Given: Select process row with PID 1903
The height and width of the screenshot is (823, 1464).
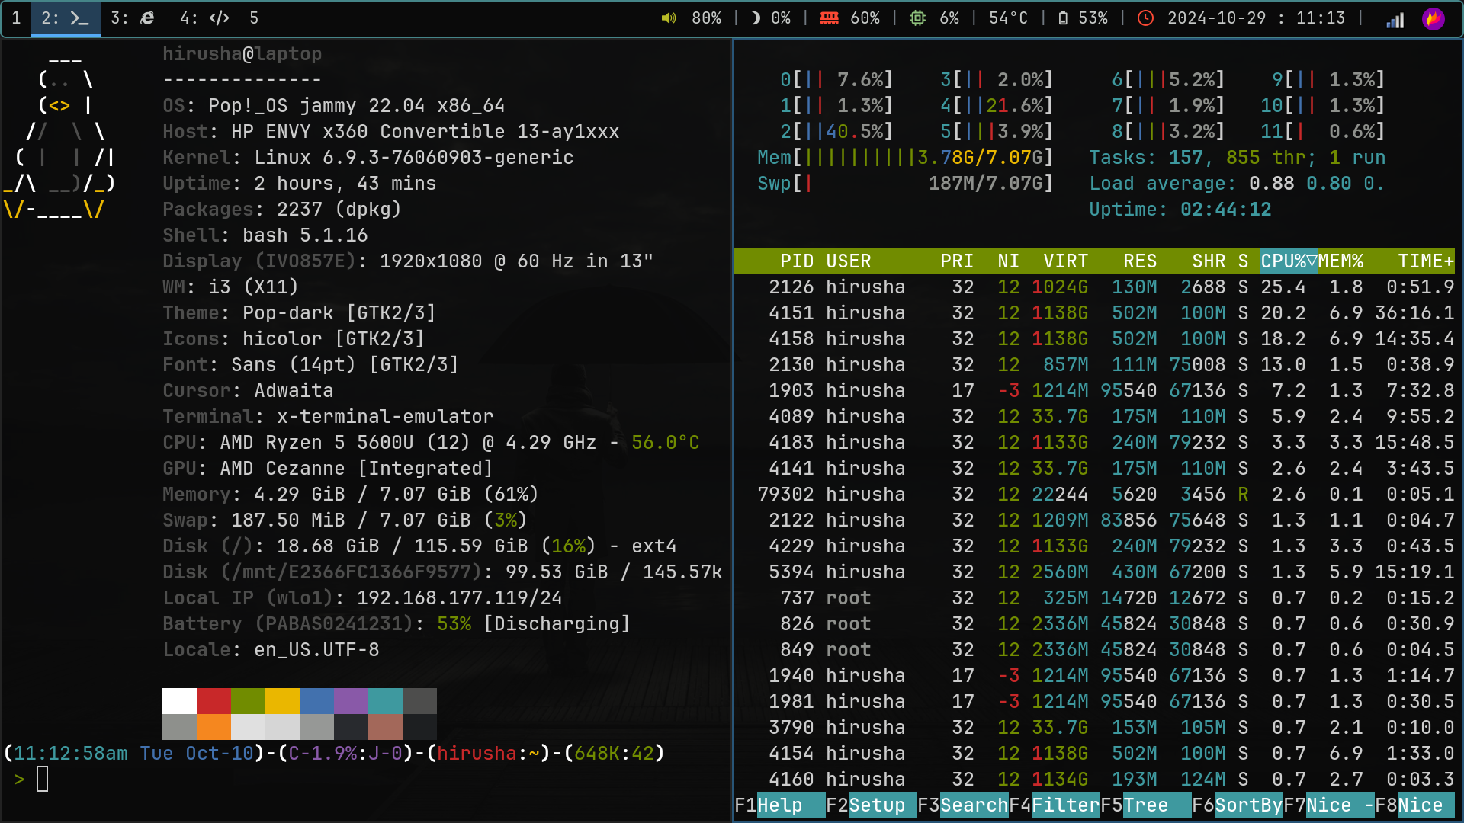Looking at the screenshot, I should [x=1095, y=391].
